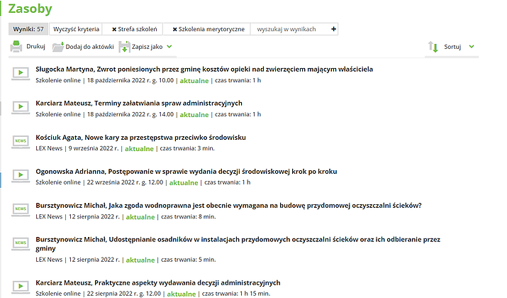Open the Sortuj dropdown arrow
This screenshot has width=507, height=298.
472,47
